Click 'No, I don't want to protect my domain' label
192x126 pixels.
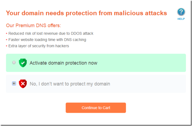coord(70,84)
